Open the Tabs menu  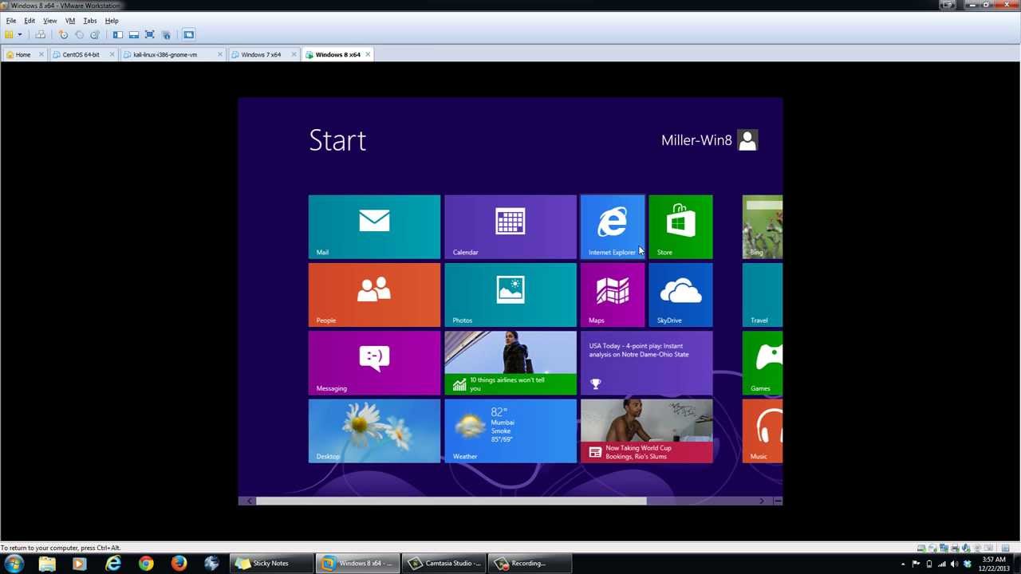point(90,21)
